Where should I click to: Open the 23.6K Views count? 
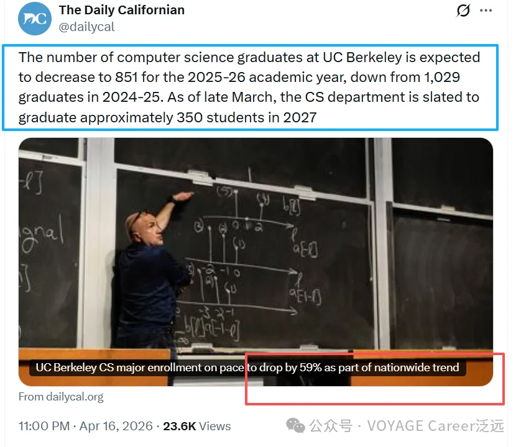pos(196,427)
